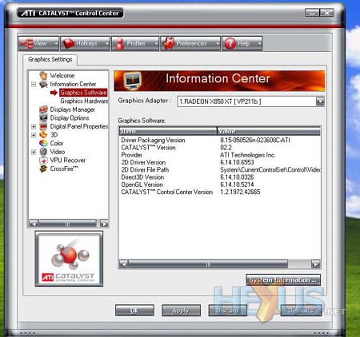Open the Profiles toolbar menu

pyautogui.click(x=135, y=43)
